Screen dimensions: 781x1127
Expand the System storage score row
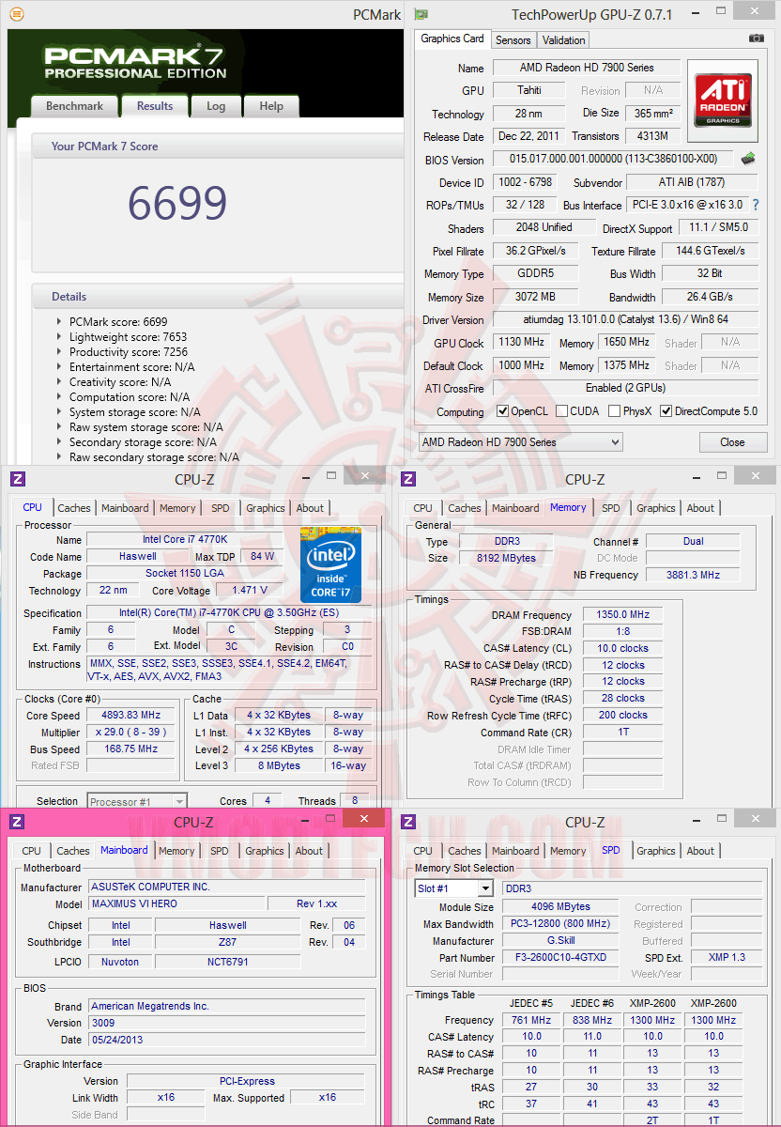pyautogui.click(x=60, y=411)
